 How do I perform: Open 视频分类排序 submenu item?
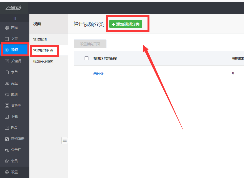[43, 62]
